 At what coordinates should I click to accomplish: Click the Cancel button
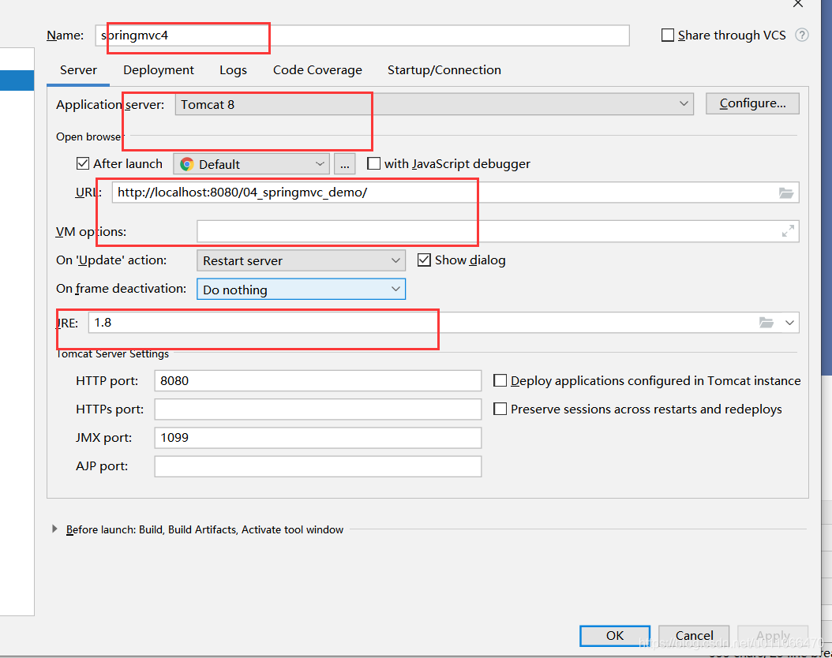tap(694, 636)
